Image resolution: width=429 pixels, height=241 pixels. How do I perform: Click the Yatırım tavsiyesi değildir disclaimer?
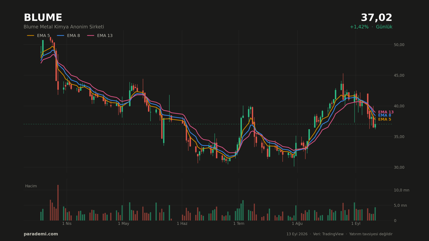point(371,234)
